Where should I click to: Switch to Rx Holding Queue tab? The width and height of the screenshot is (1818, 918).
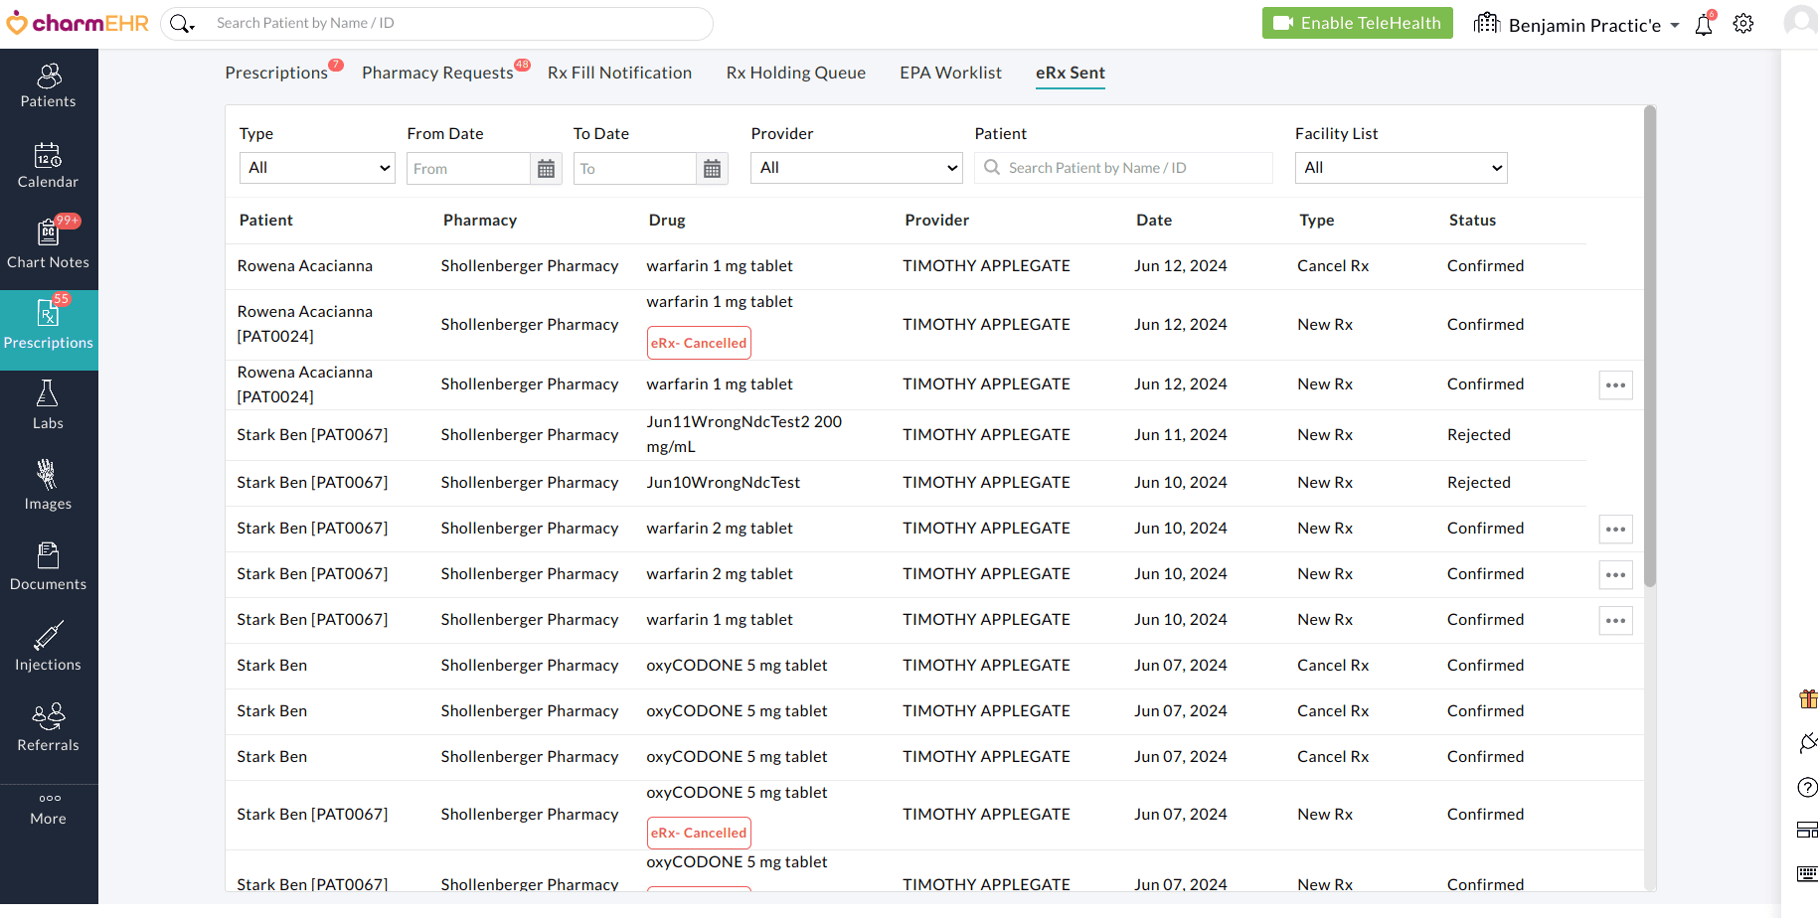(x=795, y=73)
